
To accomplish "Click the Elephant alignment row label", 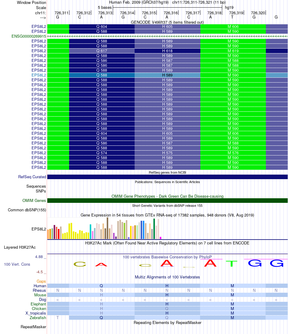I will click(x=38, y=304).
